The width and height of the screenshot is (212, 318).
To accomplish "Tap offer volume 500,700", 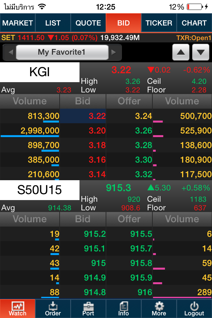I will point(196,116).
